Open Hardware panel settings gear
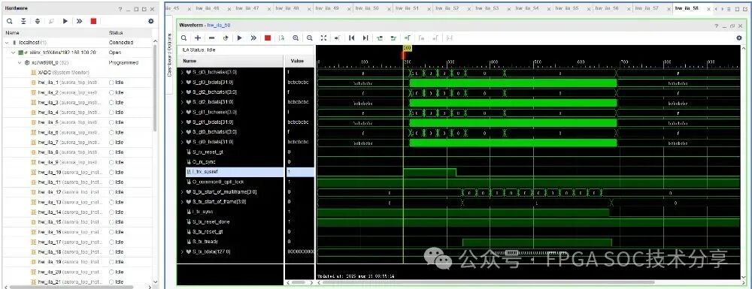This screenshot has height=289, width=752. 150,21
